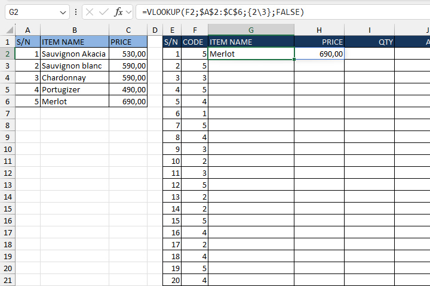Image resolution: width=430 pixels, height=286 pixels.
Task: Click the Select All corner triangle
Action: [7, 30]
